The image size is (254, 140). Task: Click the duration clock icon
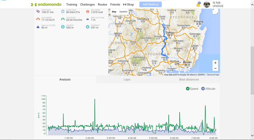click(x=63, y=11)
